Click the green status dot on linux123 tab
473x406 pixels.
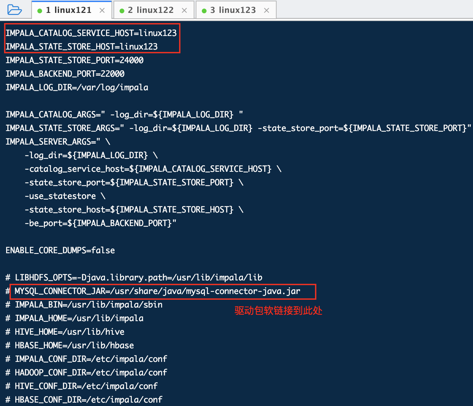(x=204, y=11)
